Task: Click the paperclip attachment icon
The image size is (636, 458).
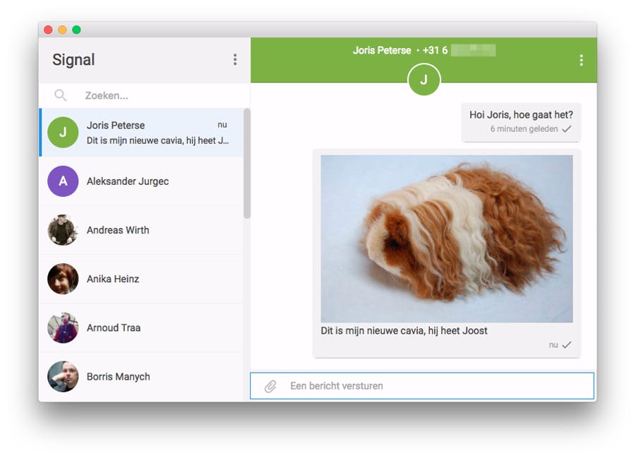Action: [x=270, y=386]
